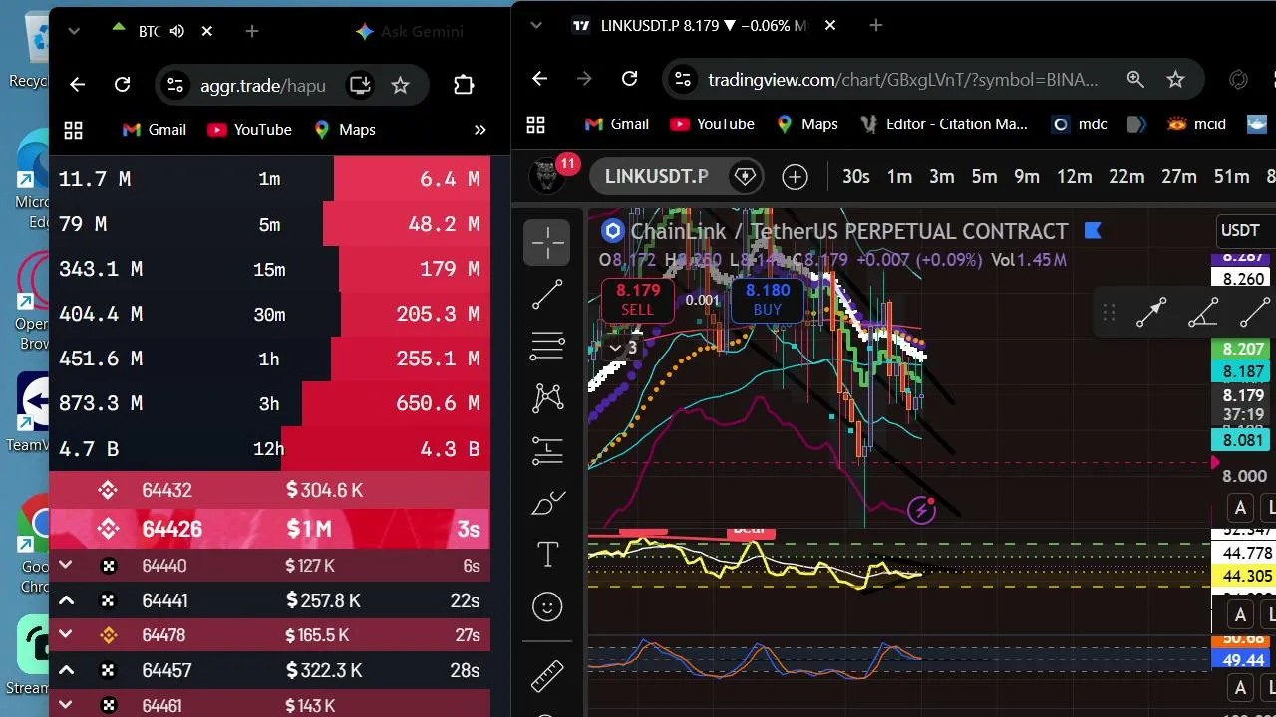Open the long position forecasting tool

[x=547, y=451]
